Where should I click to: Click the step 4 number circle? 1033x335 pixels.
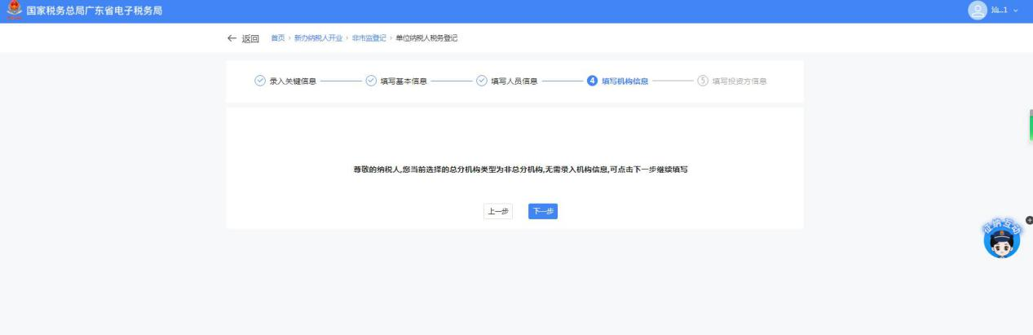click(592, 81)
